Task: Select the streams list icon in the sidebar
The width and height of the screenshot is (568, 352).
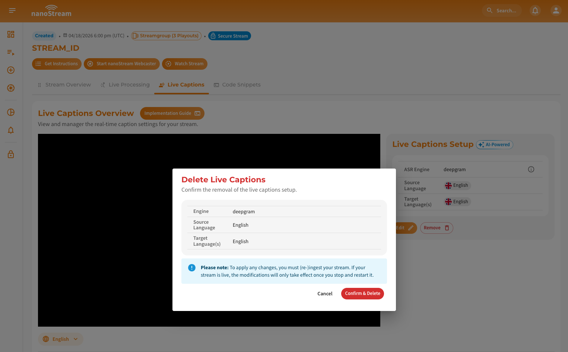Action: [10, 53]
